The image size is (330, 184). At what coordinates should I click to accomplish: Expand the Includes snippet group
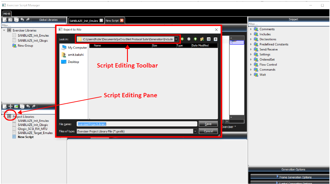pyautogui.click(x=251, y=34)
